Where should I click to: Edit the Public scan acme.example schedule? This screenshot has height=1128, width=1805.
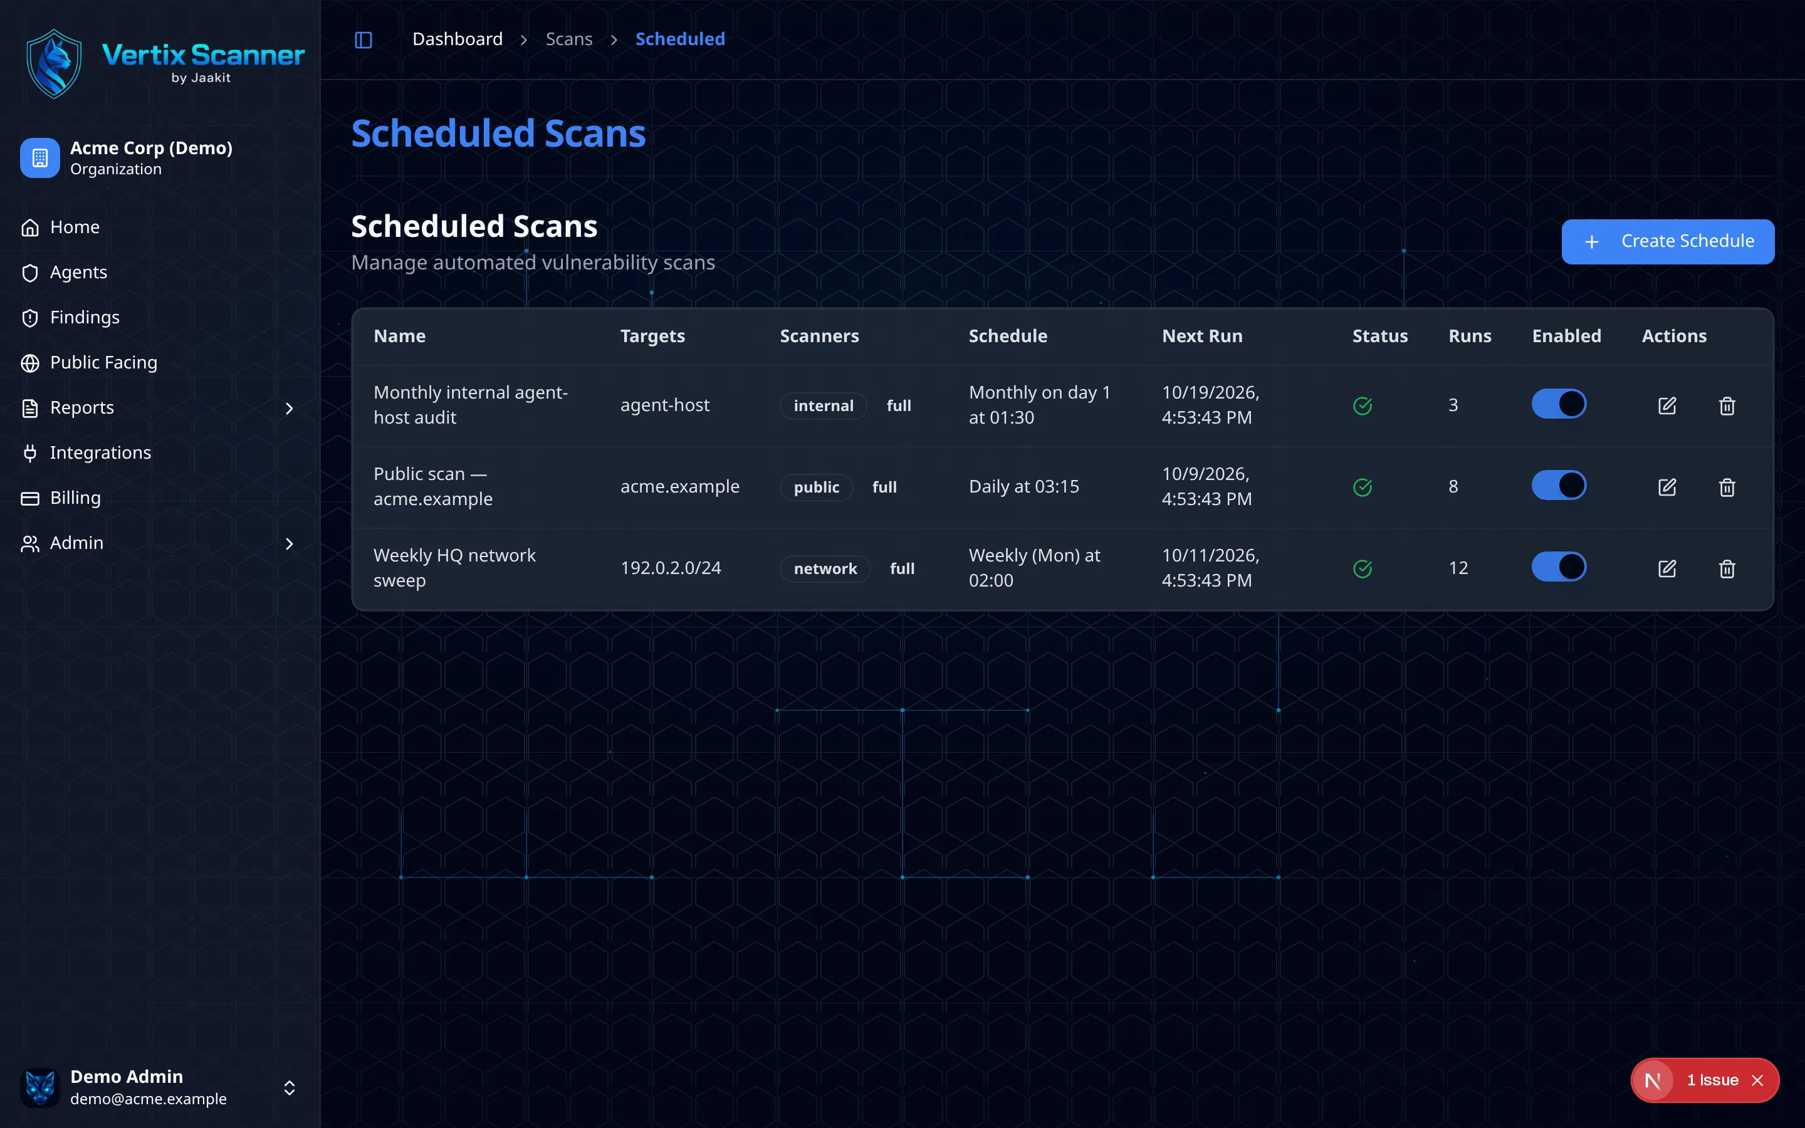pyautogui.click(x=1667, y=487)
